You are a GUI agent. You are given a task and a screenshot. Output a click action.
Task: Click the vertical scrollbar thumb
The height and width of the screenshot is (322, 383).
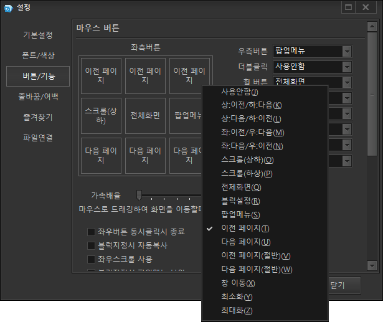372,94
